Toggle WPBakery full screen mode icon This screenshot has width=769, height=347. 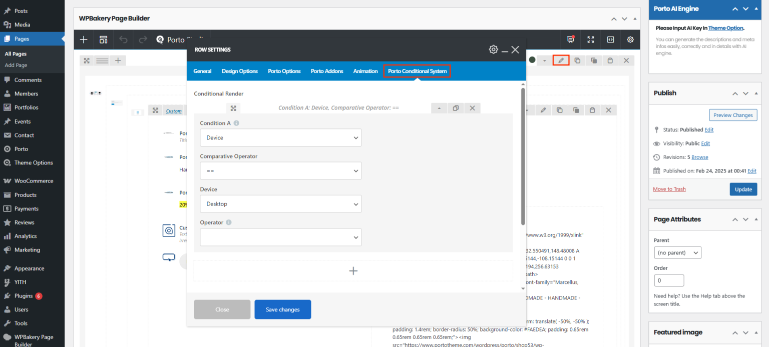point(591,39)
